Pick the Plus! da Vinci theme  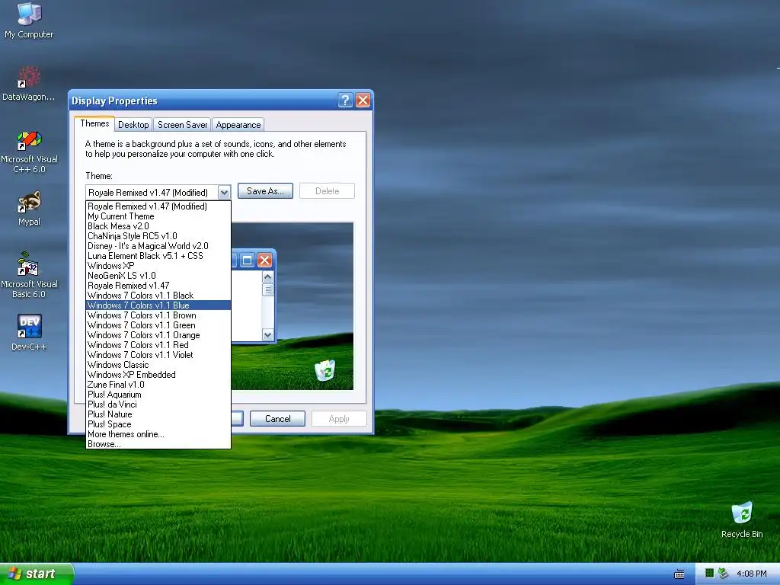pyautogui.click(x=158, y=404)
